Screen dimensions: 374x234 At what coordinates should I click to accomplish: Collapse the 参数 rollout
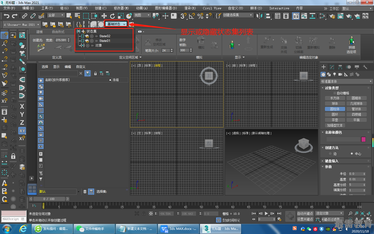[329, 167]
